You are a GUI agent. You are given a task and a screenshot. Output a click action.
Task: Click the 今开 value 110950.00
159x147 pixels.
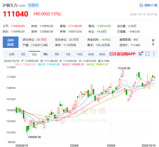click(x=18, y=26)
